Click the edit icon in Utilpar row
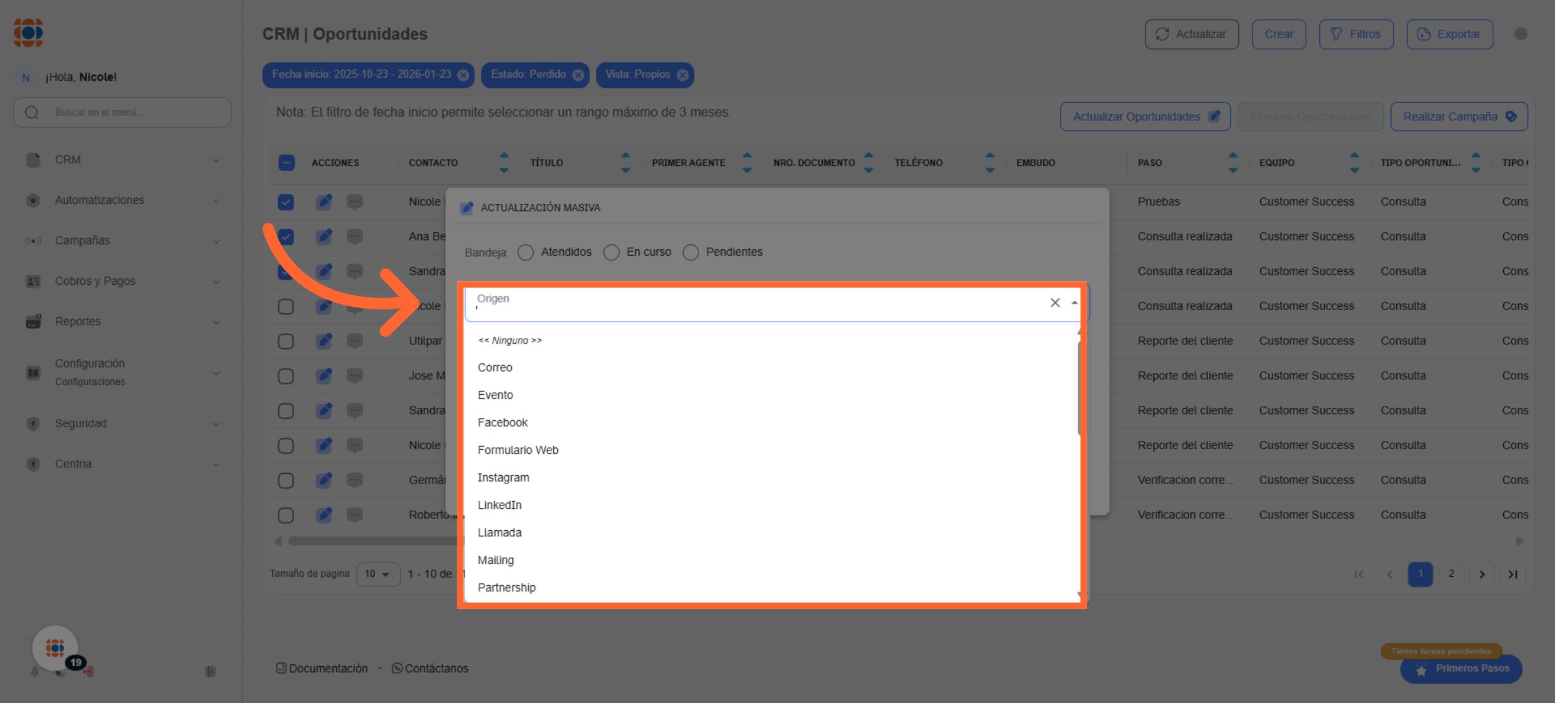1555x703 pixels. (324, 340)
